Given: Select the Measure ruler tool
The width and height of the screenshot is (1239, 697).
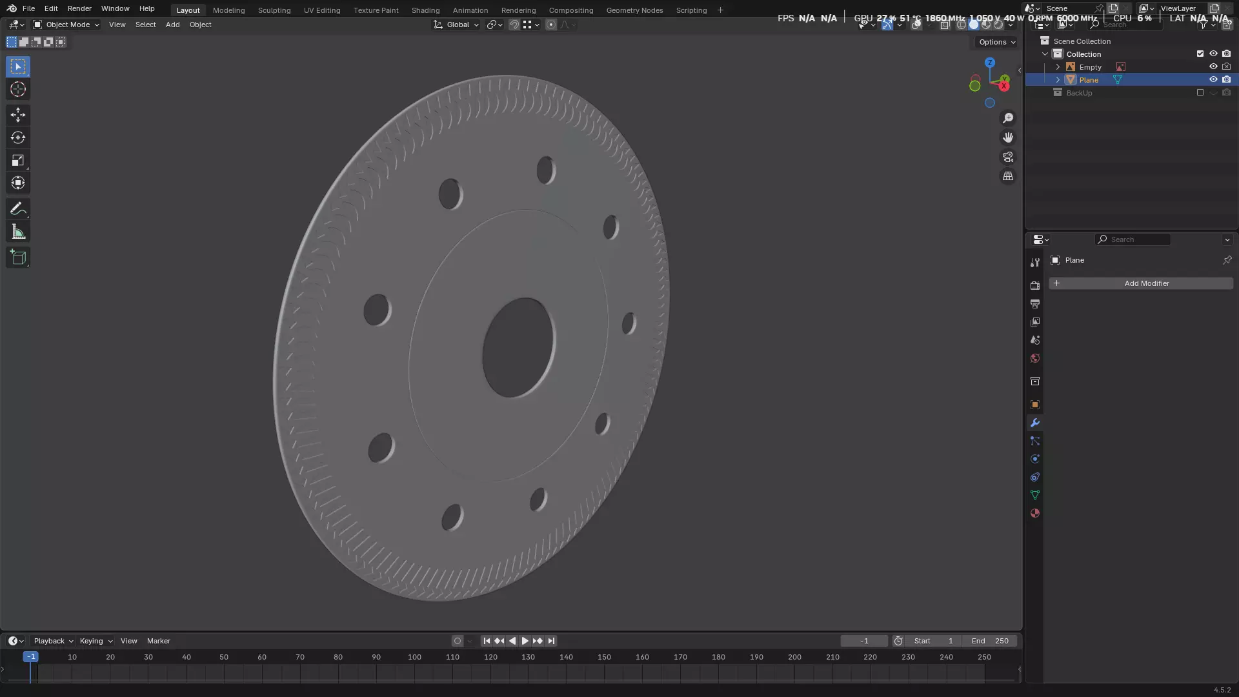Looking at the screenshot, I should pyautogui.click(x=18, y=232).
